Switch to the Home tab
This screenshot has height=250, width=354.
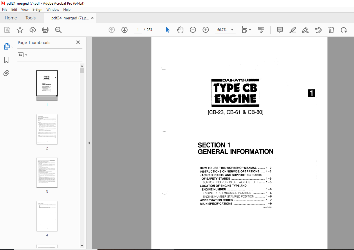[11, 18]
